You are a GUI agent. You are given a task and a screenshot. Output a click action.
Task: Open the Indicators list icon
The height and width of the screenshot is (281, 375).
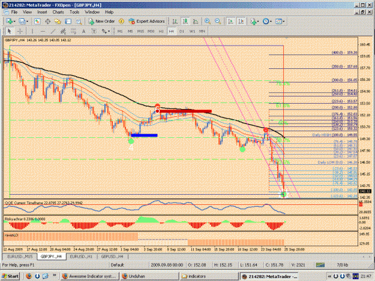pos(253,21)
